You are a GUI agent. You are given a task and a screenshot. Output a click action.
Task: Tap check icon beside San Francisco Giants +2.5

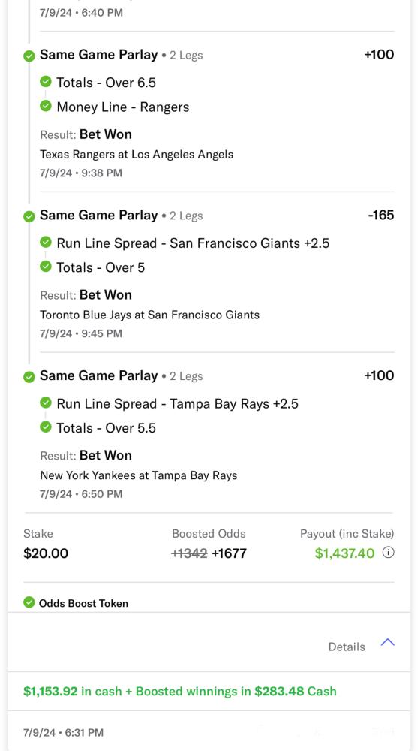click(x=46, y=243)
